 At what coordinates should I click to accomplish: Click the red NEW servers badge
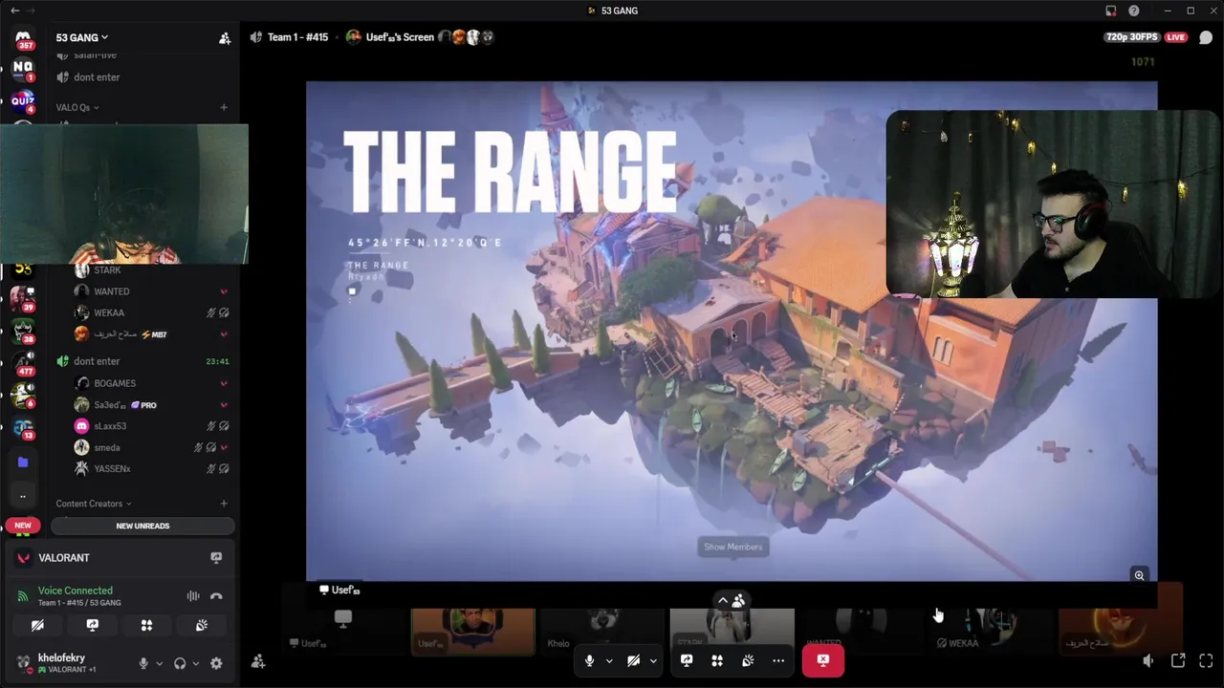[x=22, y=526]
